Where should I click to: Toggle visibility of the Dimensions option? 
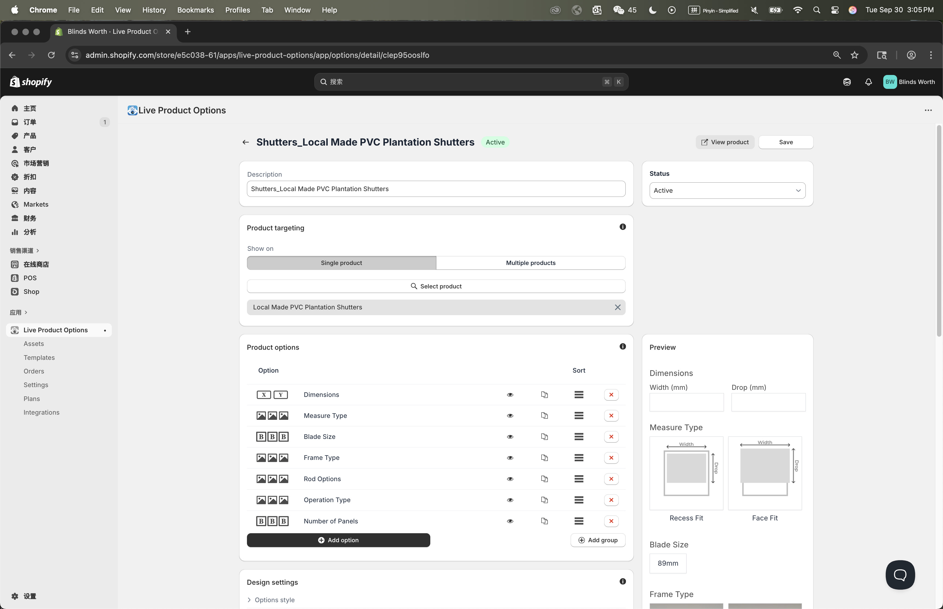pos(510,395)
